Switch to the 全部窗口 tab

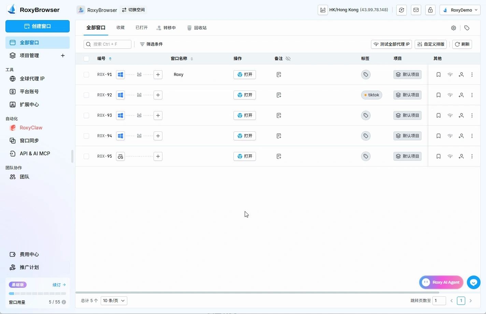[96, 28]
